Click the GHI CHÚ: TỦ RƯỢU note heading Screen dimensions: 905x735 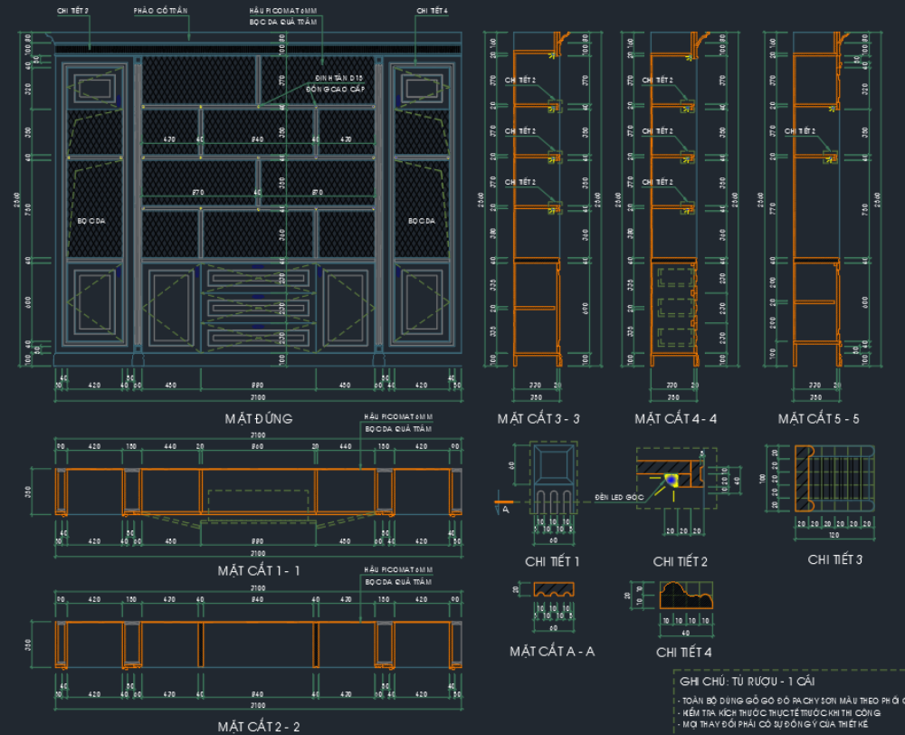click(x=747, y=682)
